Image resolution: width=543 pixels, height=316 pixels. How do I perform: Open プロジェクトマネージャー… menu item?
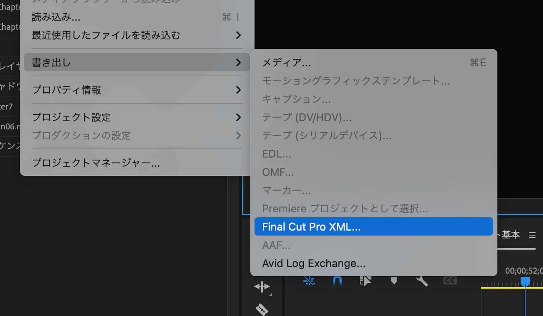[x=137, y=163]
